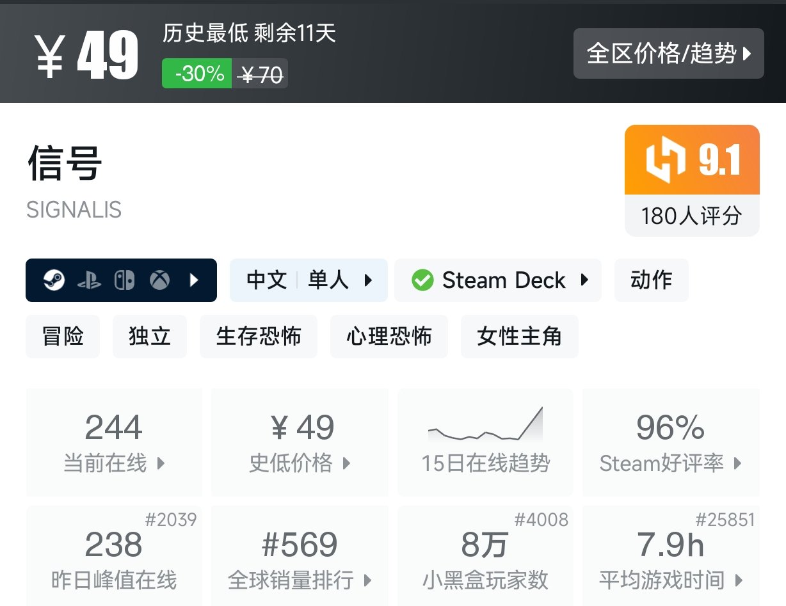This screenshot has height=606, width=786.
Task: Click the Xbox platform icon
Action: click(x=159, y=280)
